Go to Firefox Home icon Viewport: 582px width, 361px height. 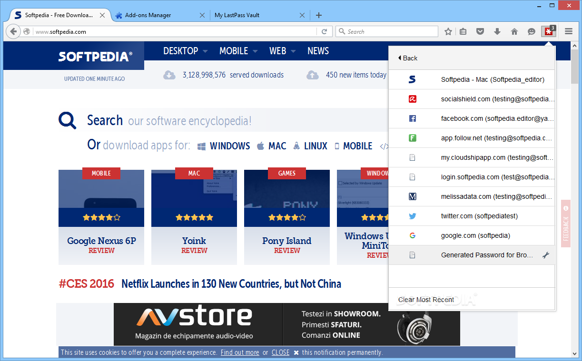(514, 31)
